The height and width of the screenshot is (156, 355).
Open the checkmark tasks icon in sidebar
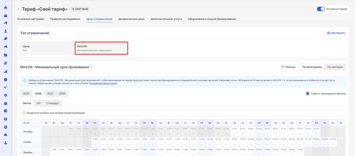click(x=6, y=79)
